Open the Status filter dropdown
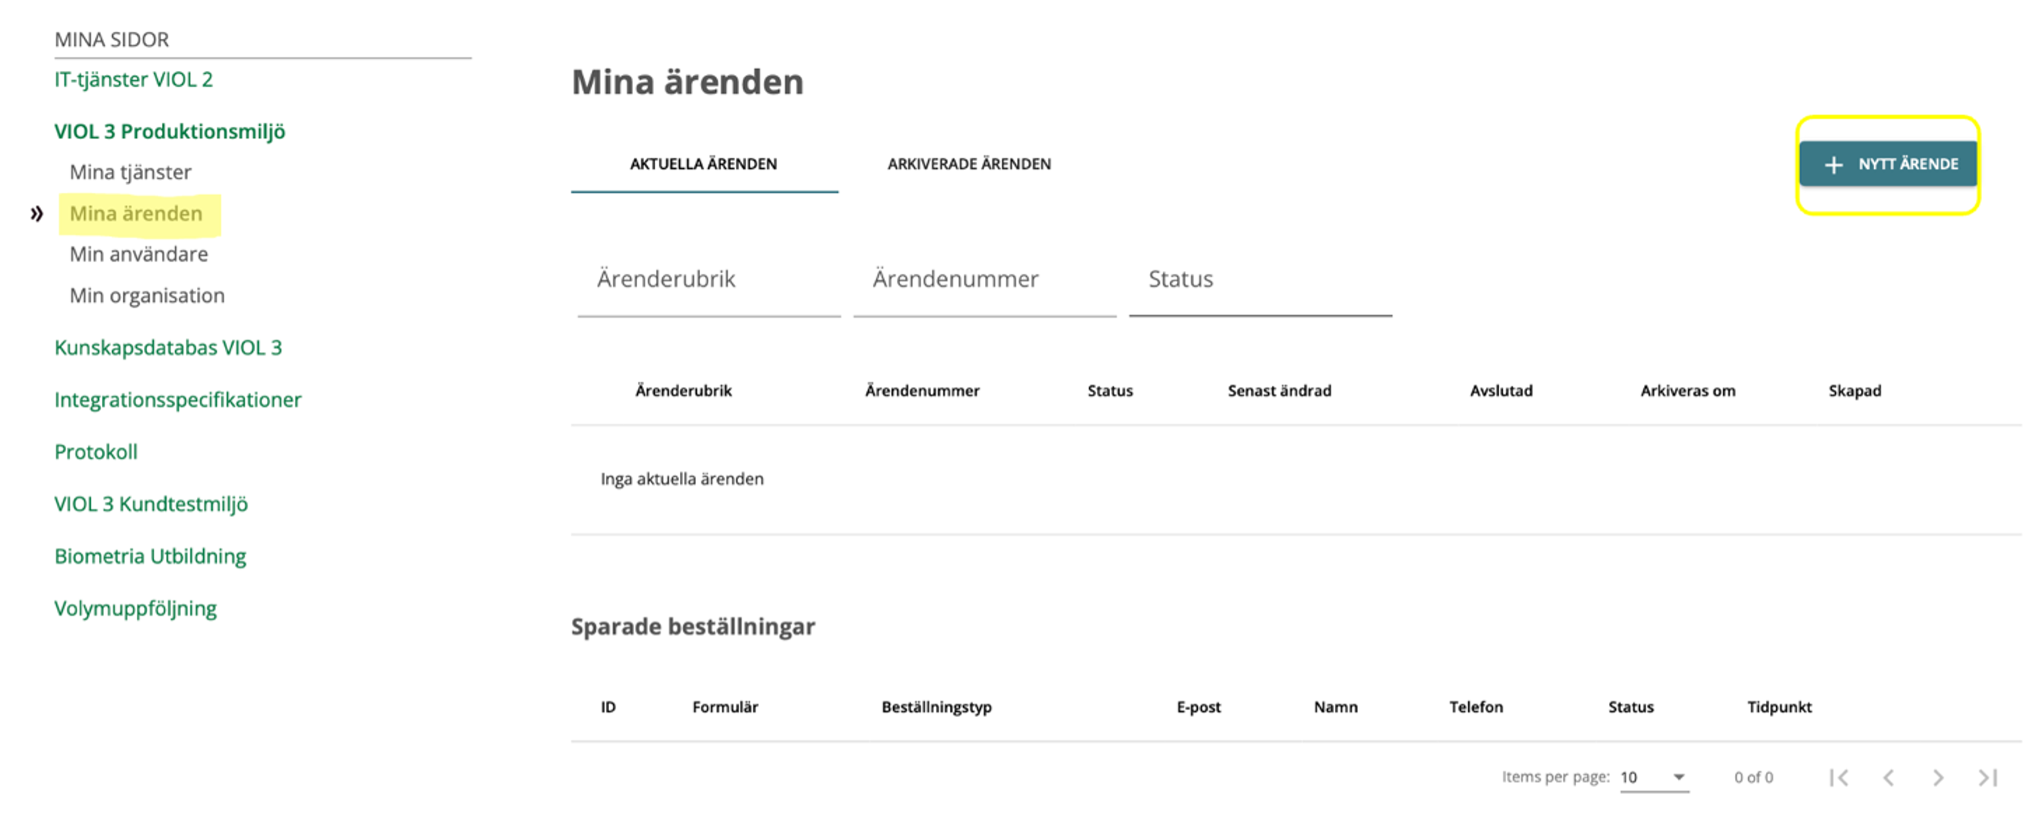 pyautogui.click(x=1260, y=280)
